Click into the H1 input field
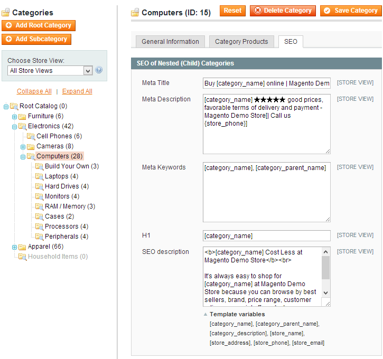The image size is (383, 359). click(x=266, y=236)
